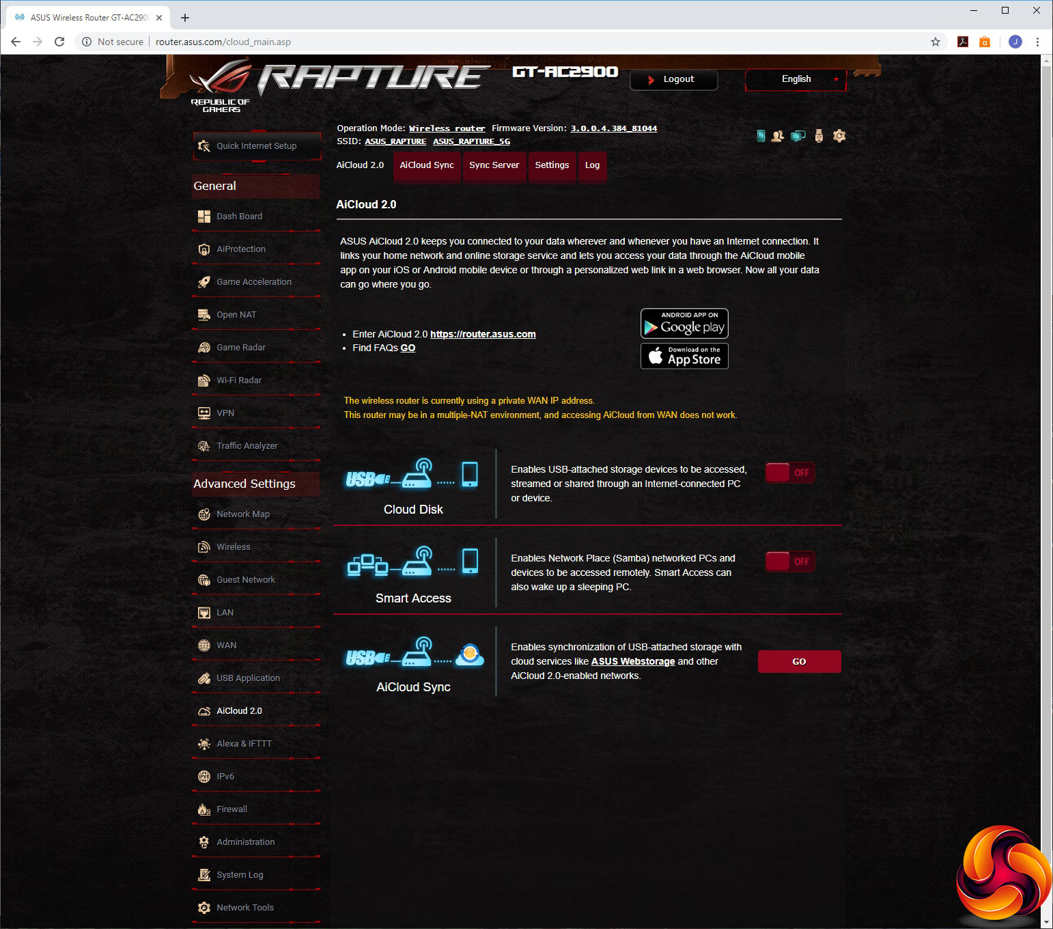This screenshot has height=929, width=1053.
Task: Open a new browser tab
Action: 185,18
